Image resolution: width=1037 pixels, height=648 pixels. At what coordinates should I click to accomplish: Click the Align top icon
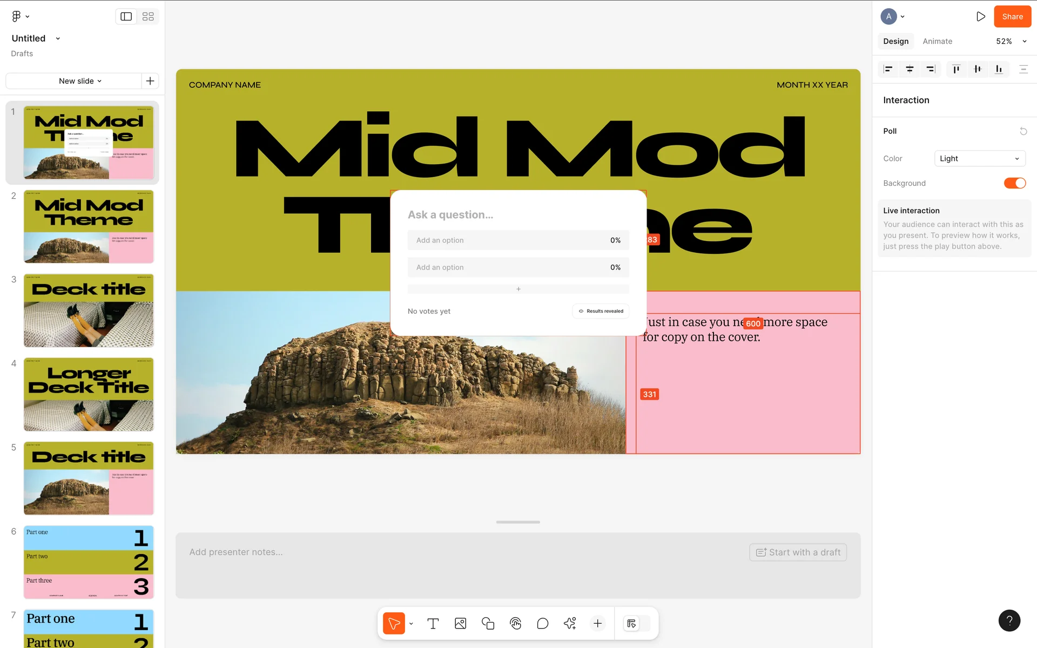pos(956,69)
